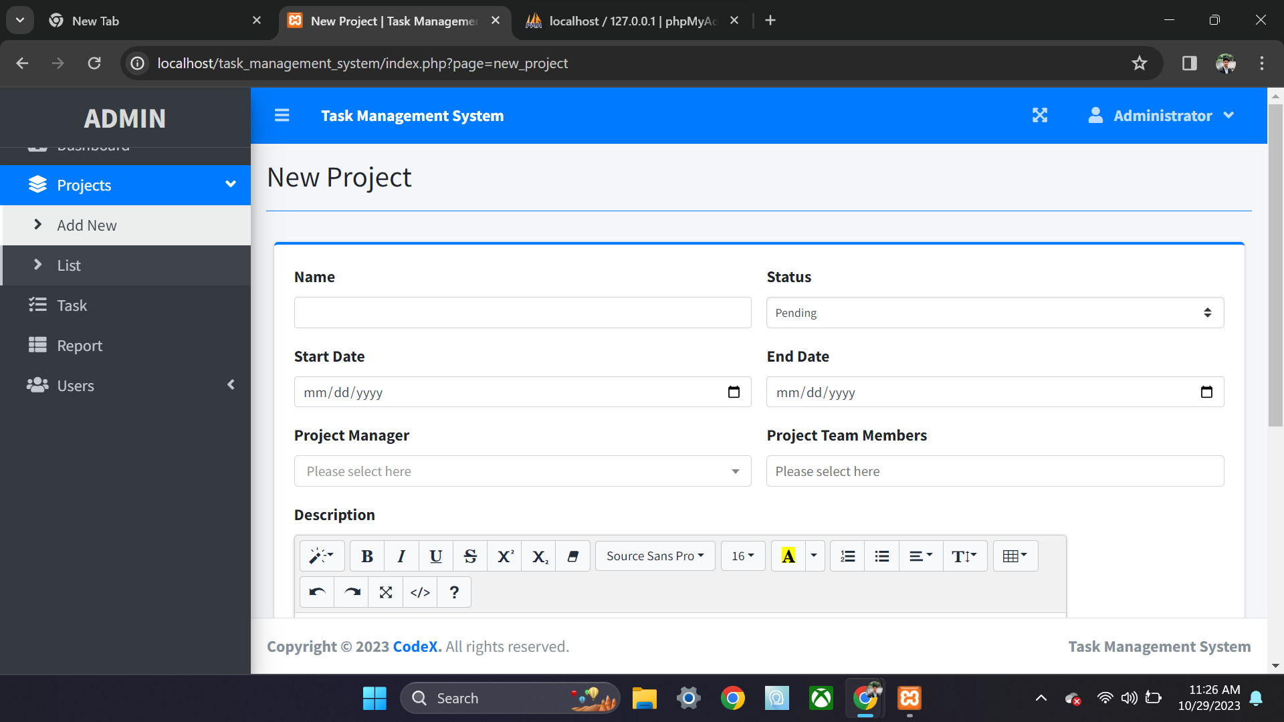Apply italic formatting in the editor
The width and height of the screenshot is (1284, 722).
click(401, 556)
